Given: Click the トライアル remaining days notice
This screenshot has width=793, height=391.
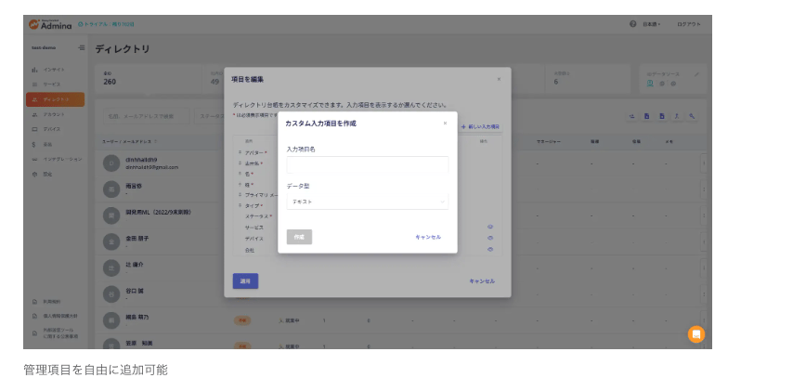Looking at the screenshot, I should 106,24.
